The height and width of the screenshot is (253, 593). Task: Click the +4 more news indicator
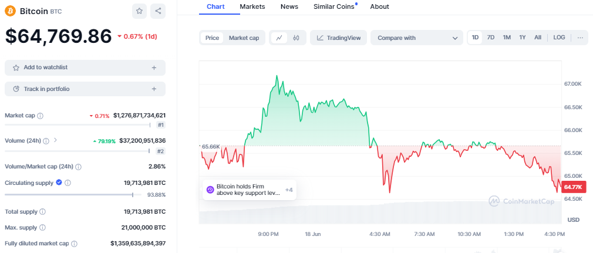pyautogui.click(x=289, y=190)
